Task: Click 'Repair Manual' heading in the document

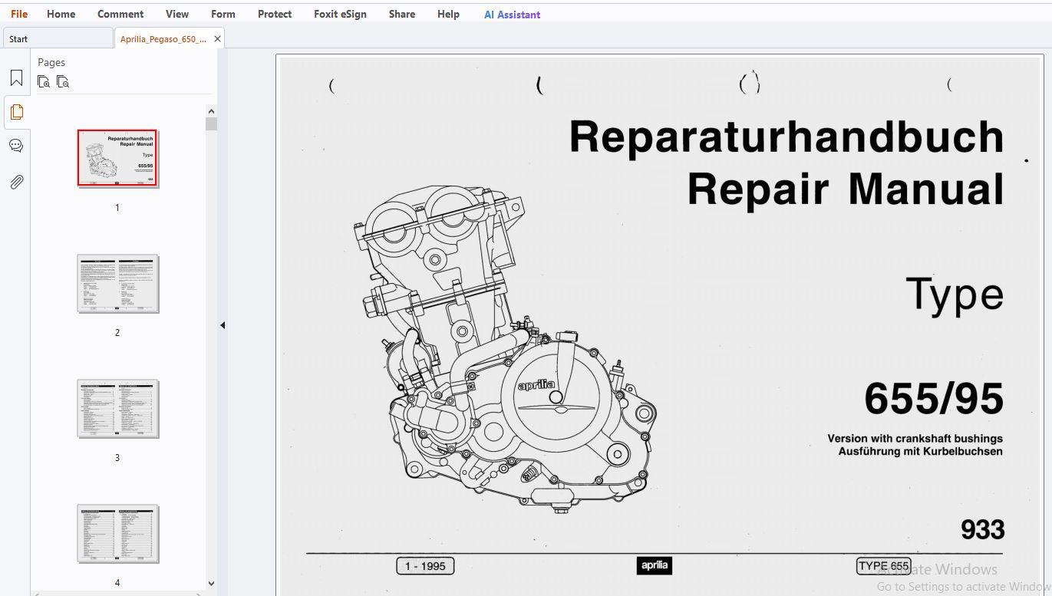Action: point(846,189)
